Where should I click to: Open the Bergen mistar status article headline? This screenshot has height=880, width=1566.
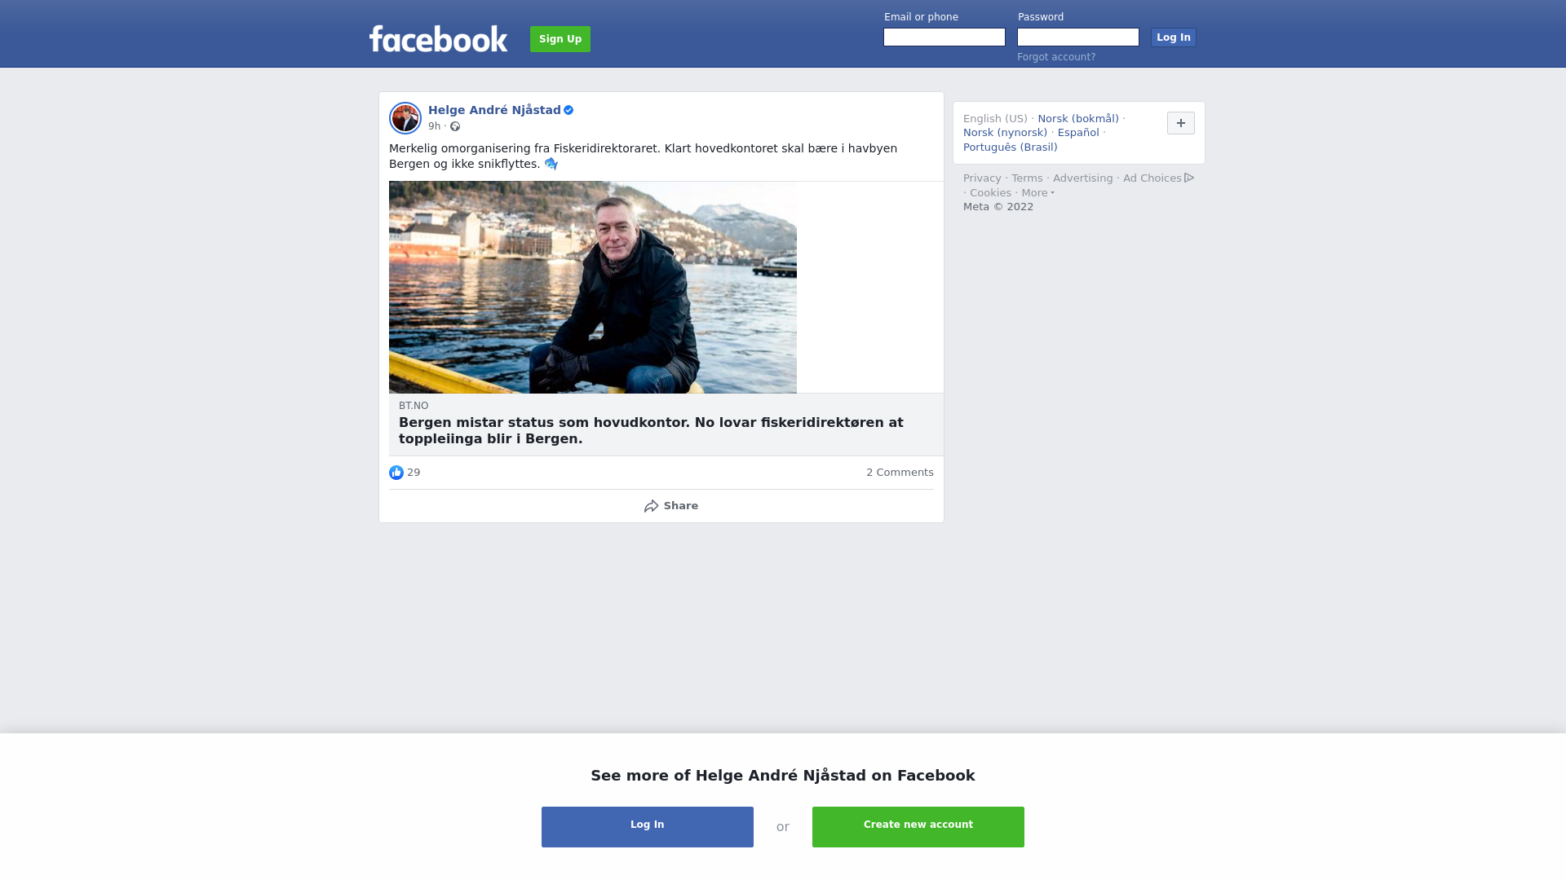pos(651,431)
